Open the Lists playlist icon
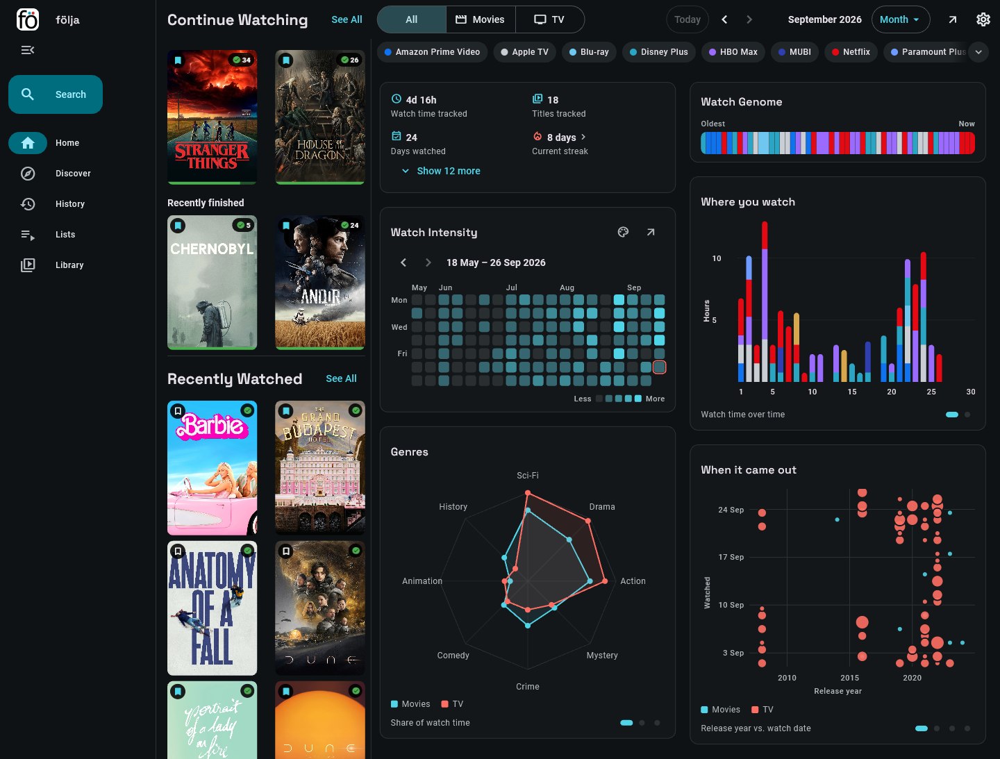The height and width of the screenshot is (759, 1000). 28,235
